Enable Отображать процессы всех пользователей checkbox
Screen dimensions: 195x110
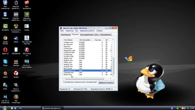(64, 82)
